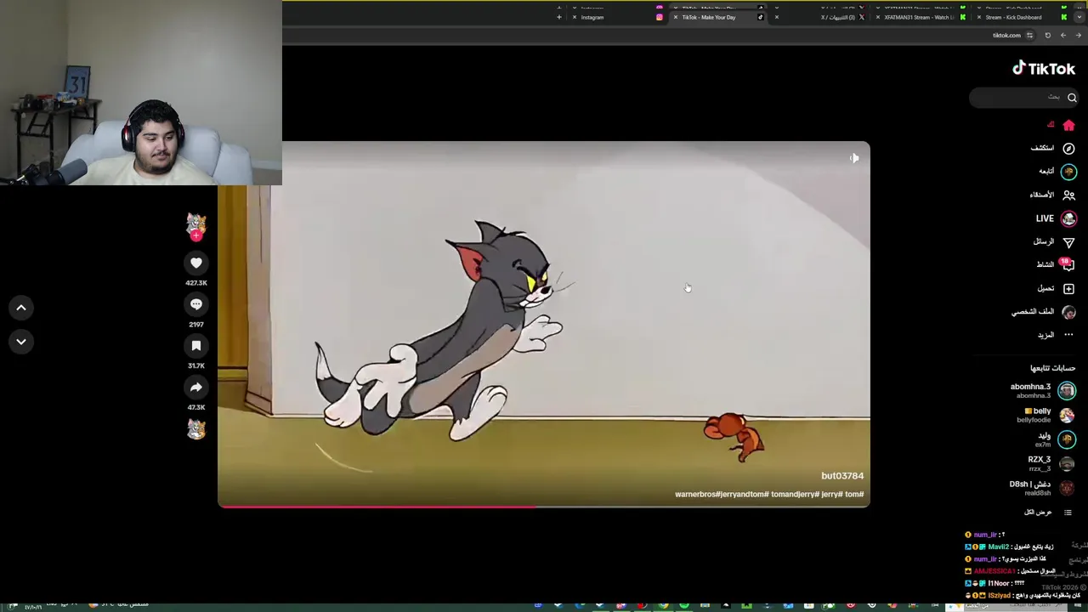
Task: Click the second browser navigation arrow
Action: [x=1078, y=36]
